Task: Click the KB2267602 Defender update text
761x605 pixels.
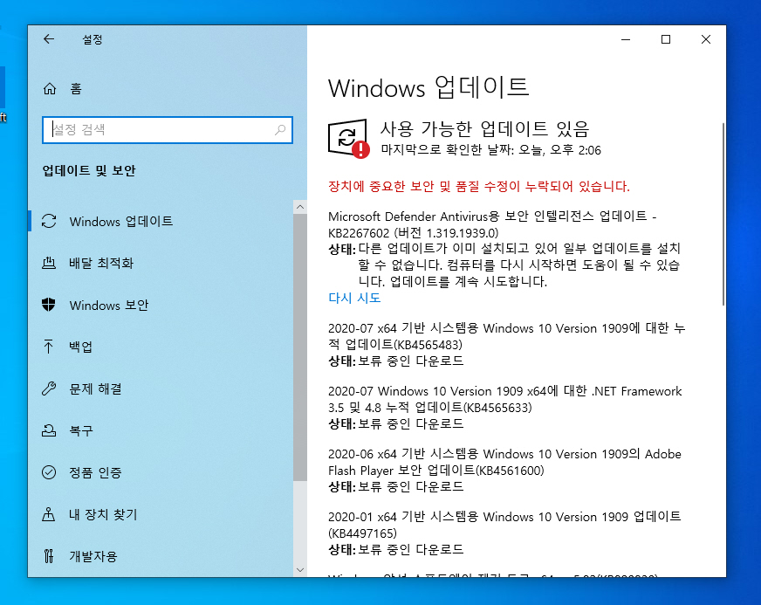Action: tap(492, 224)
